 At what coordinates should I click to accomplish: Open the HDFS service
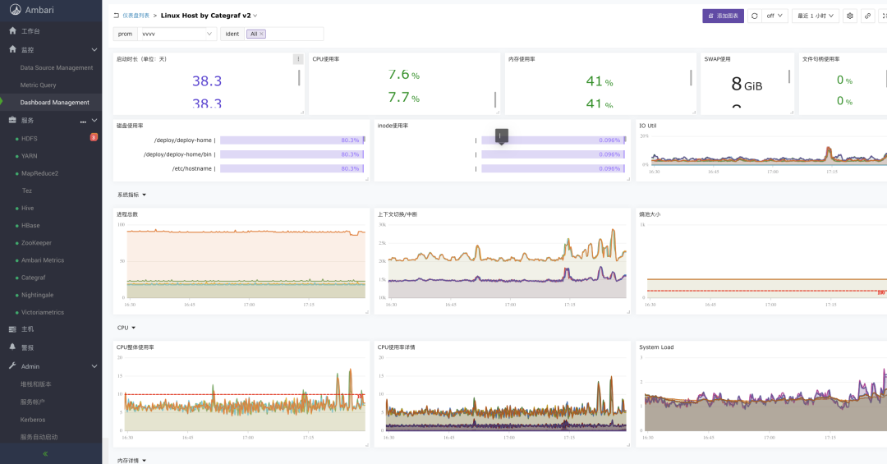[x=30, y=139]
